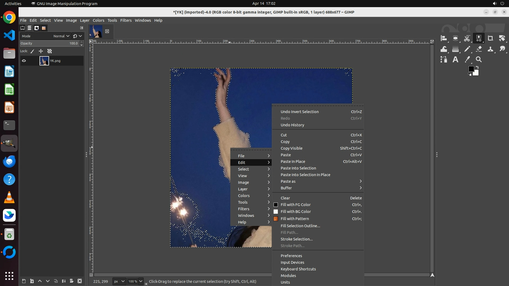Select the Color Picker eyedropper tool
Viewport: 509px width, 286px height.
coord(467,60)
